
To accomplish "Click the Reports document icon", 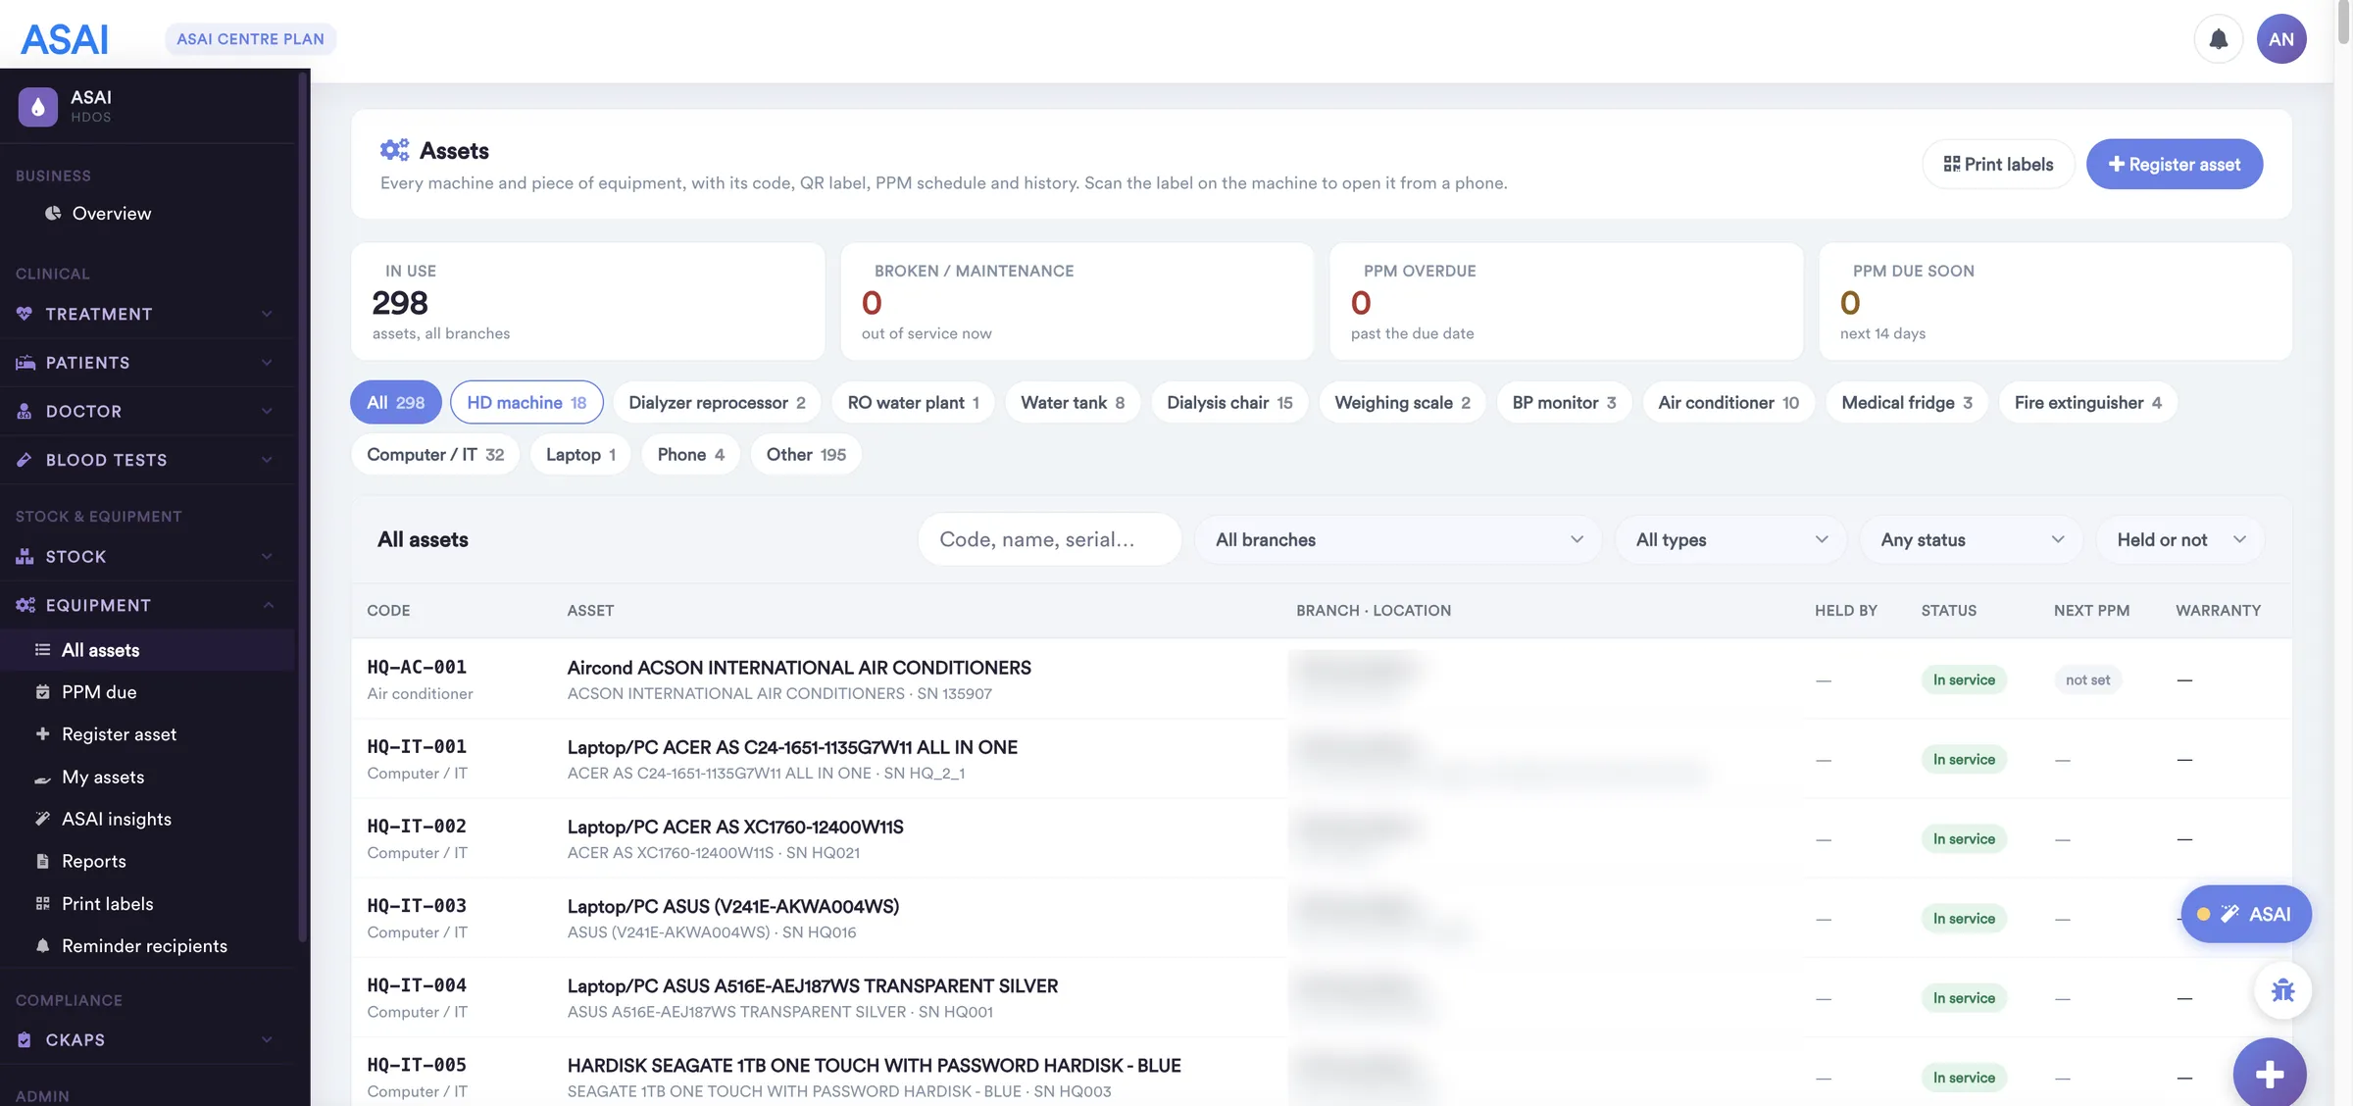I will 42,861.
